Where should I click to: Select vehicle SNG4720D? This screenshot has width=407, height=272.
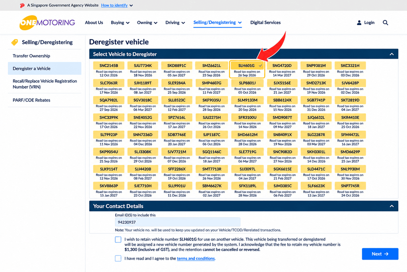click(x=282, y=66)
